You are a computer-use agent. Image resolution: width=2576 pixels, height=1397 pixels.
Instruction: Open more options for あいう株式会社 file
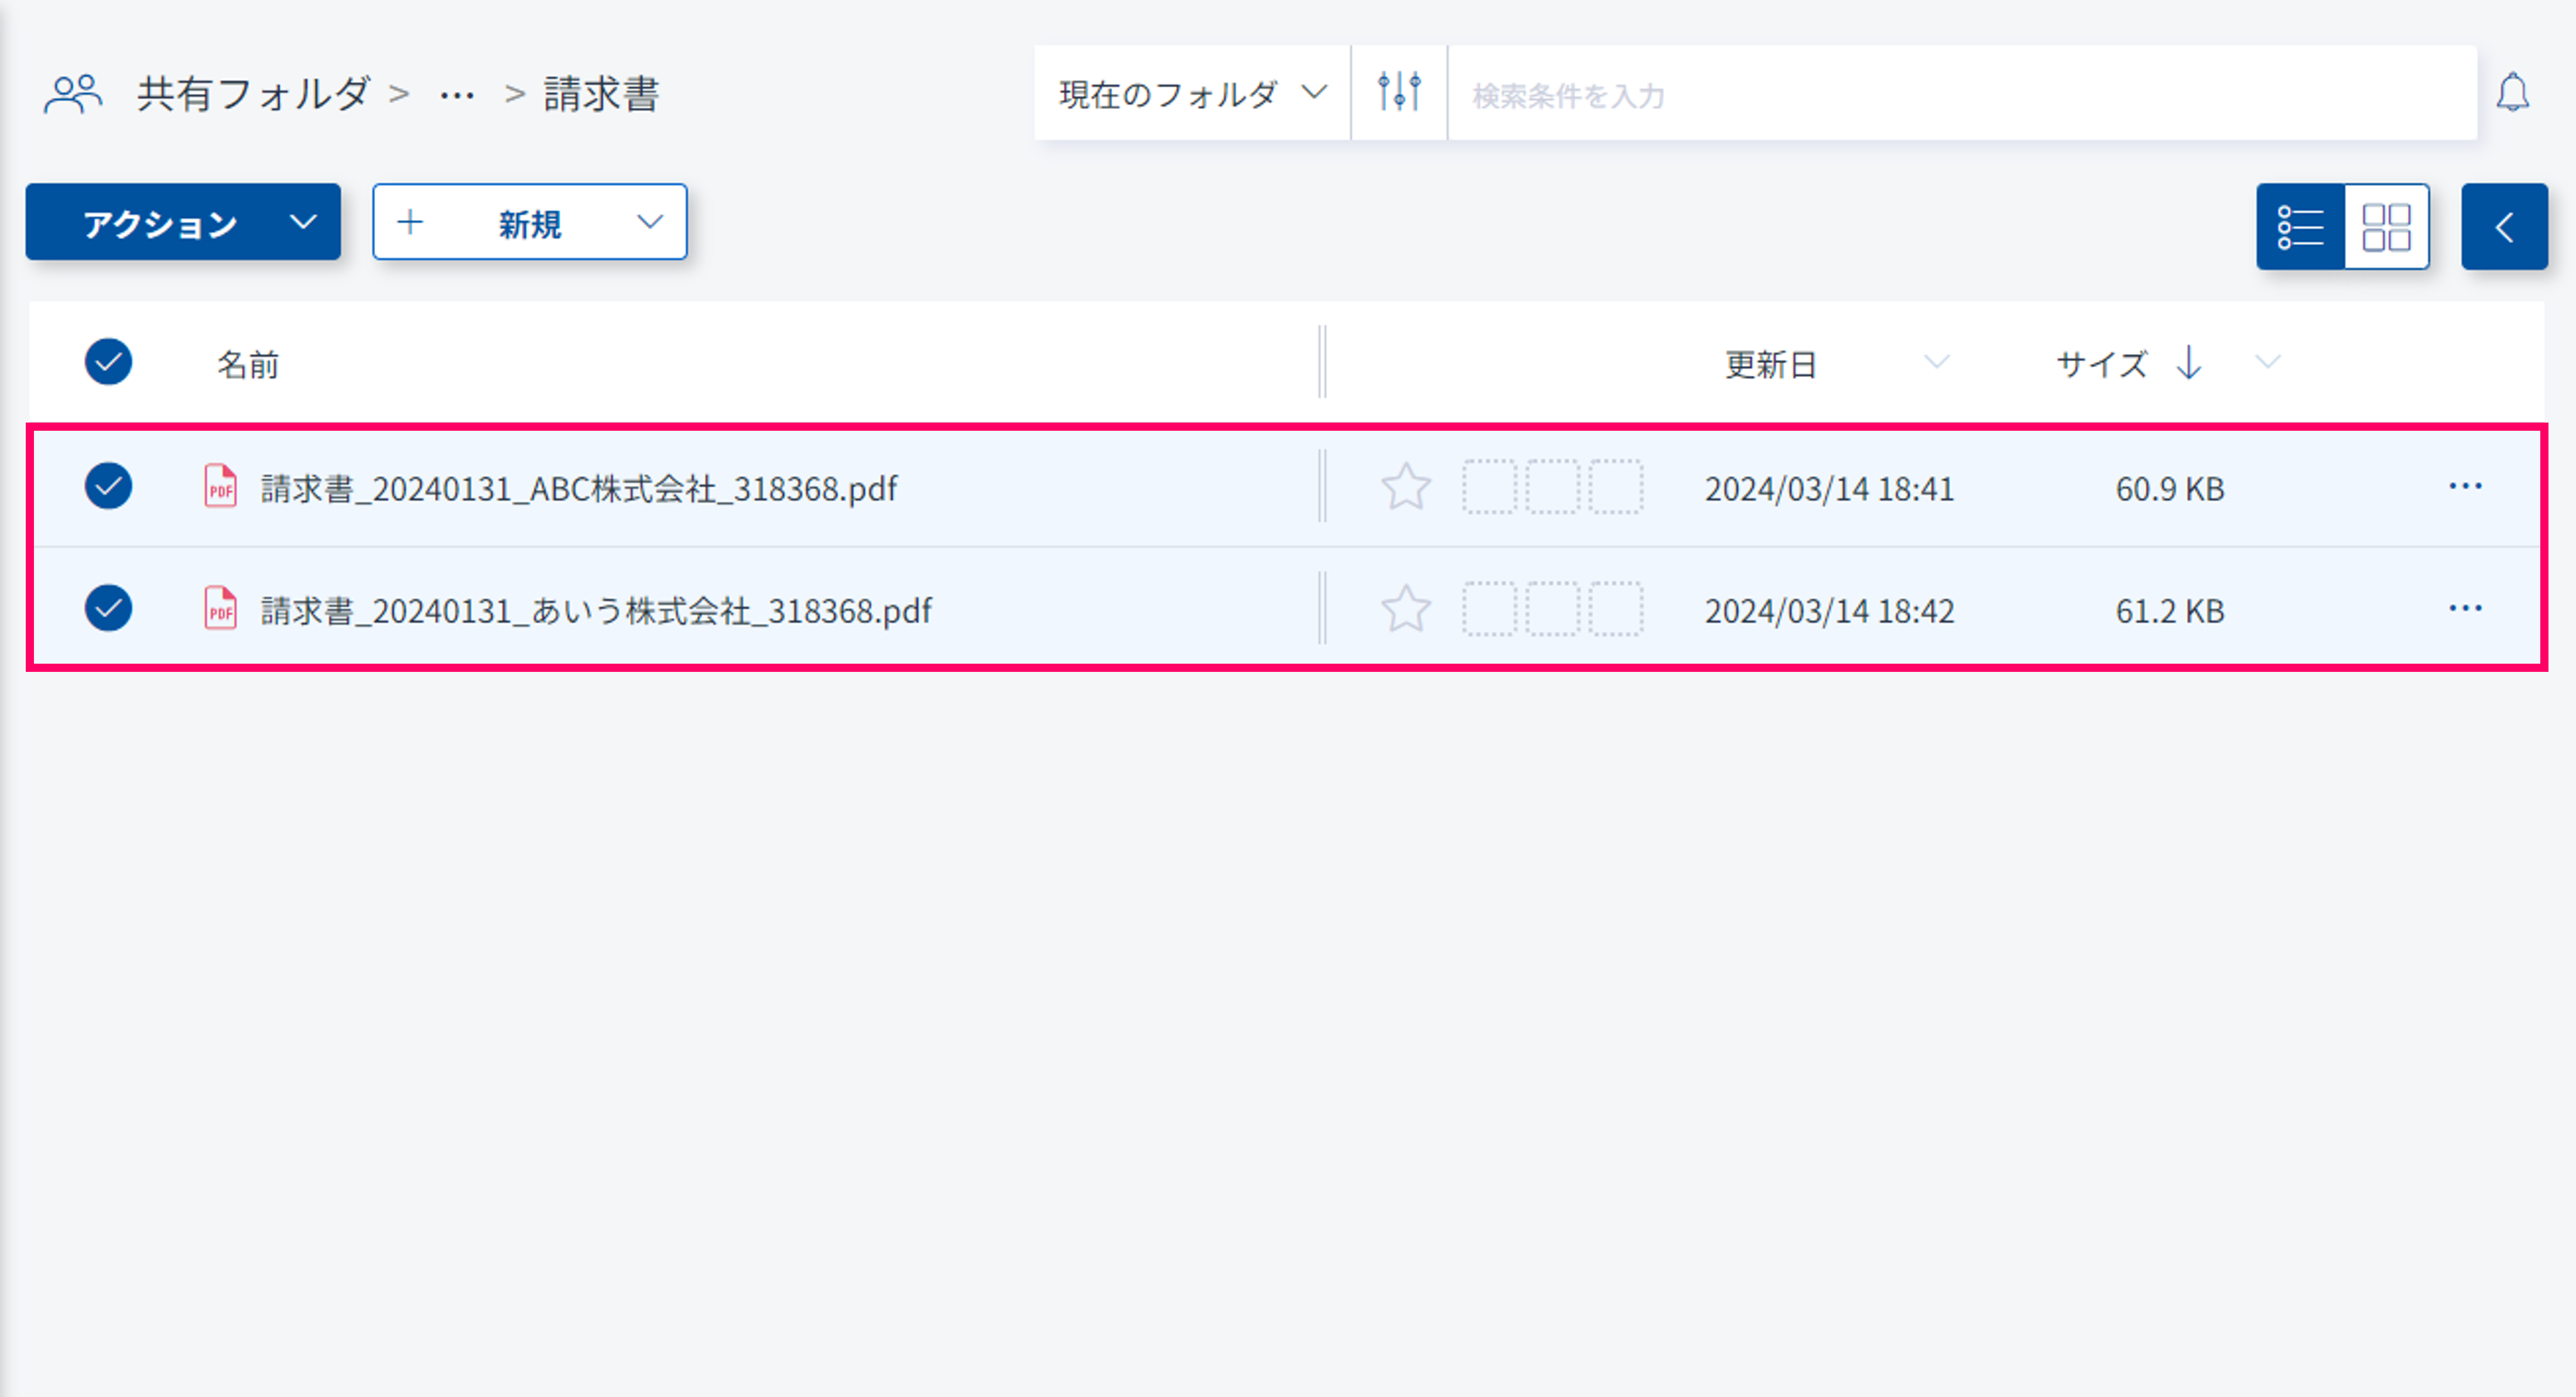[2465, 609]
